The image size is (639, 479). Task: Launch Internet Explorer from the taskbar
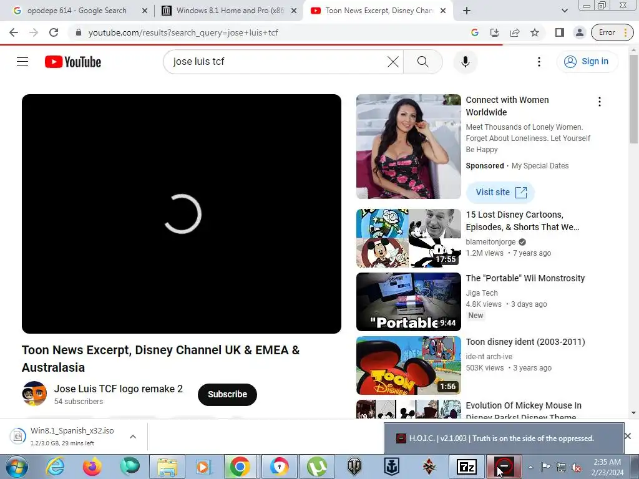[55, 467]
